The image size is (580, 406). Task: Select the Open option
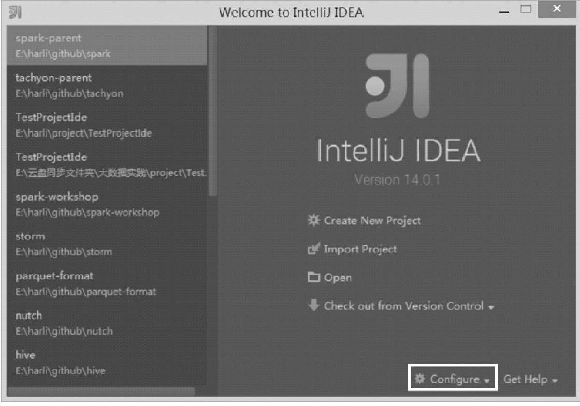pos(338,277)
